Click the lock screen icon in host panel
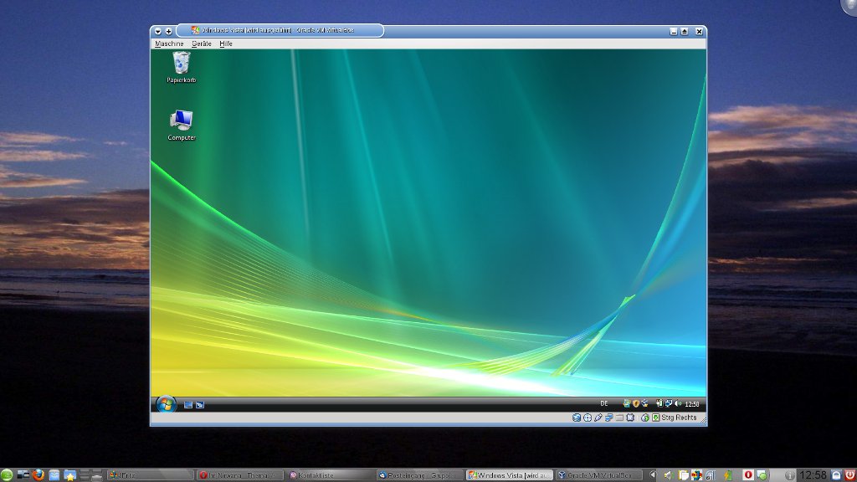857x482 pixels. 836,475
